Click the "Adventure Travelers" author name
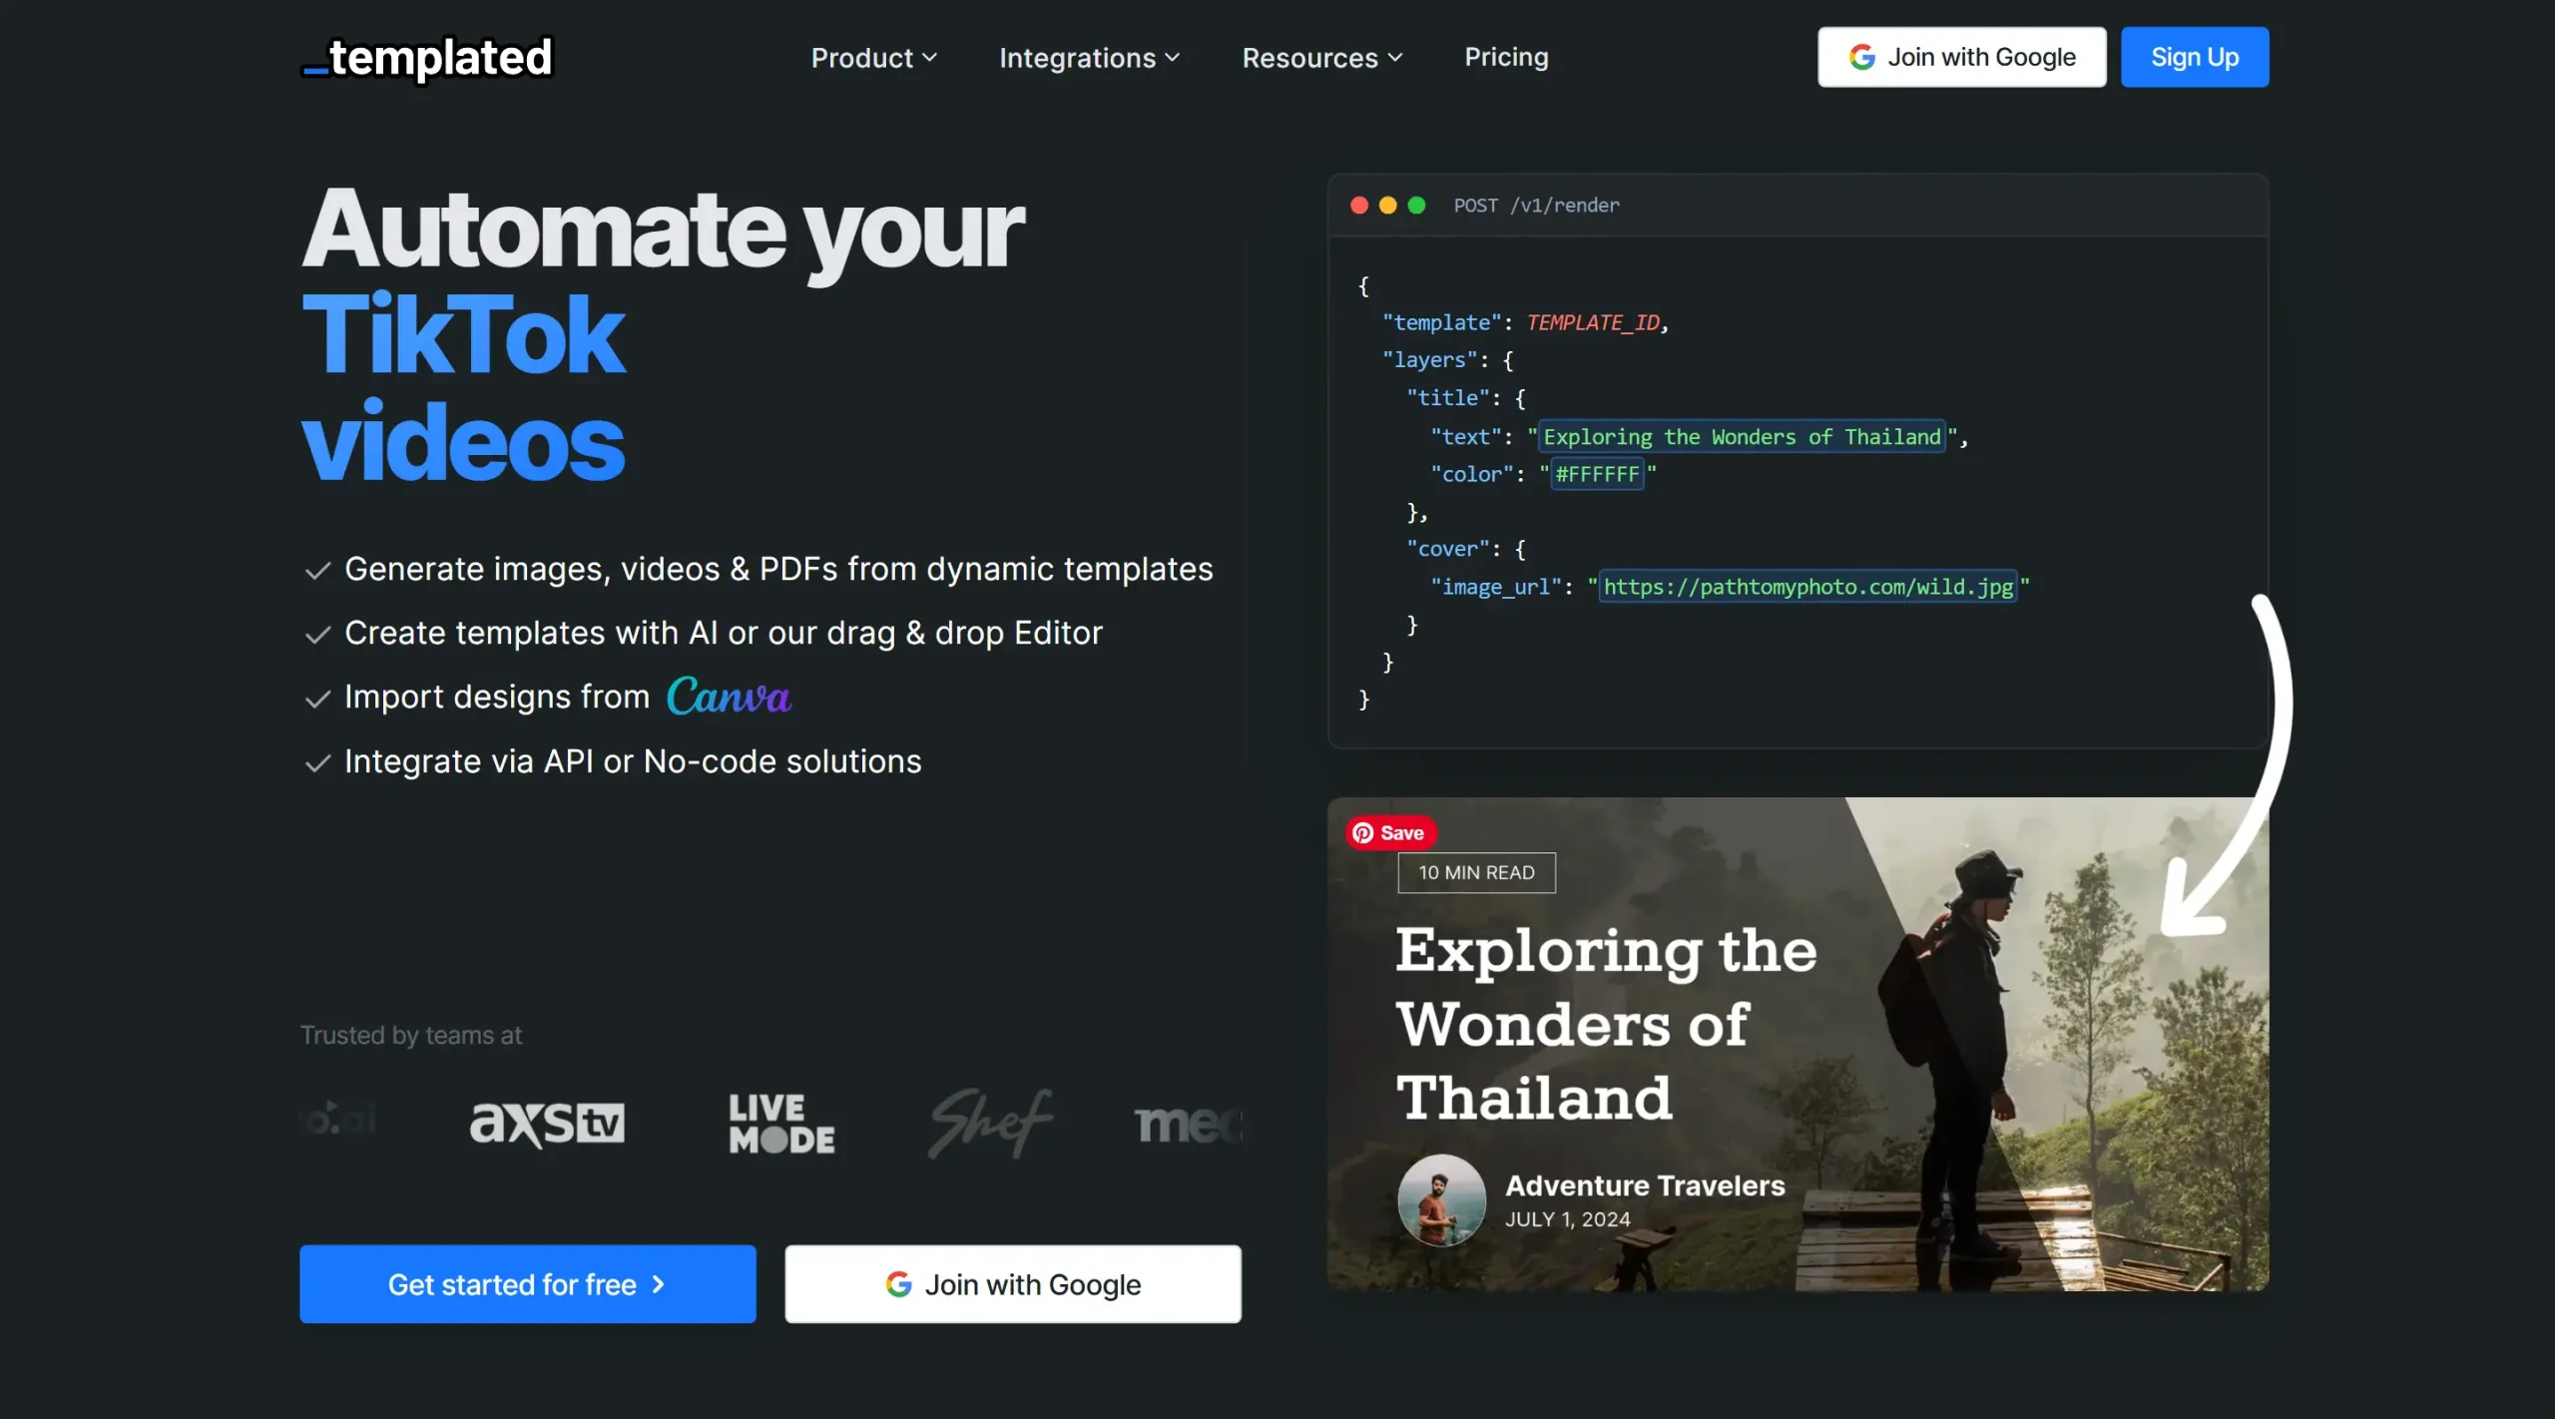The image size is (2555, 1419). 1645,1185
